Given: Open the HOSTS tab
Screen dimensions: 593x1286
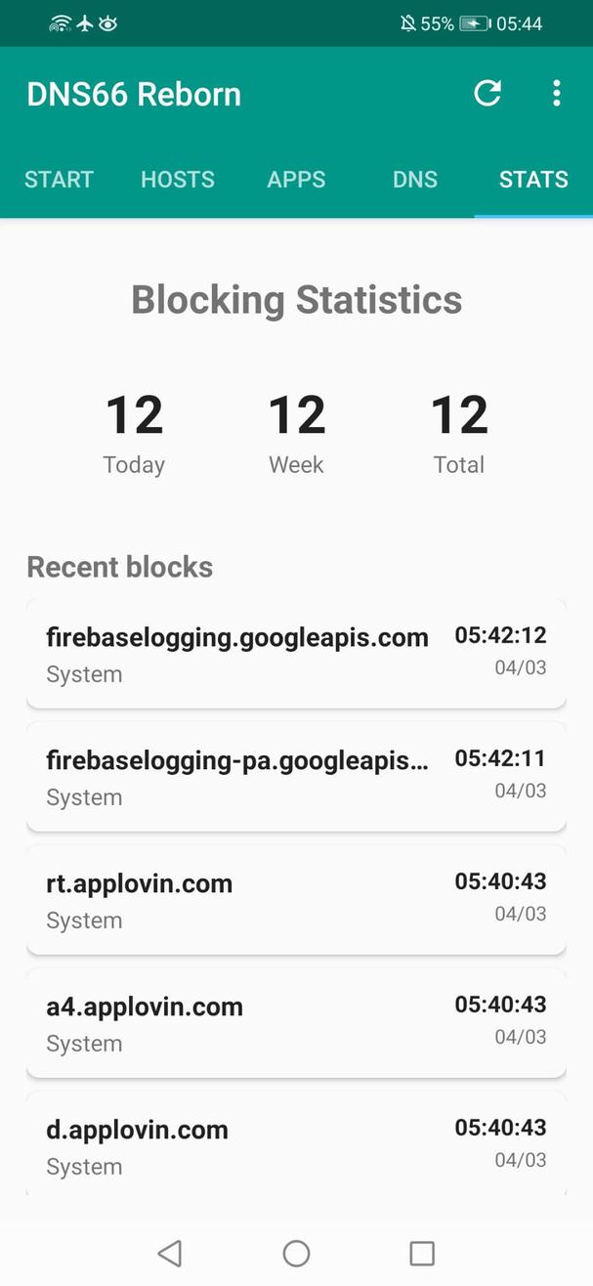Looking at the screenshot, I should [178, 180].
